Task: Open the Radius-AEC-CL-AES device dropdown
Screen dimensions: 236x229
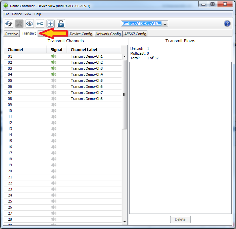Action: [144, 23]
